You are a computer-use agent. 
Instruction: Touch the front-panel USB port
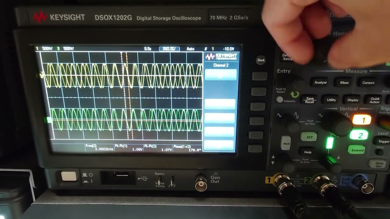click(x=118, y=178)
